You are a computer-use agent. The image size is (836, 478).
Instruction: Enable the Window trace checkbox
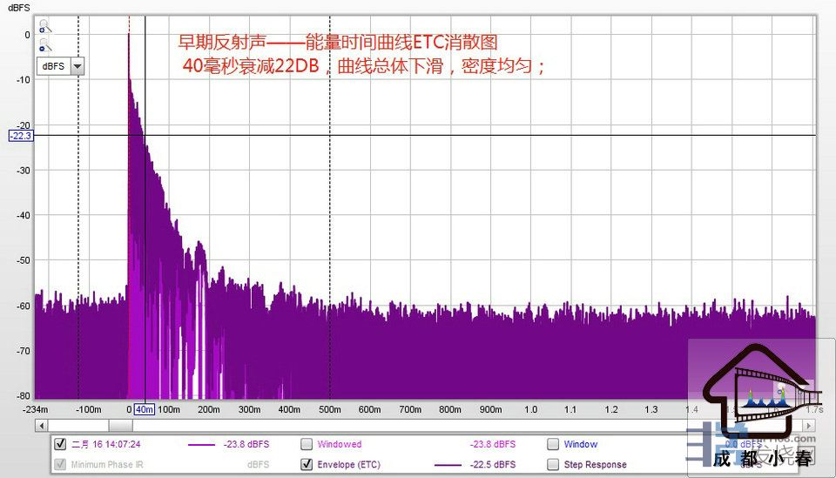[553, 444]
